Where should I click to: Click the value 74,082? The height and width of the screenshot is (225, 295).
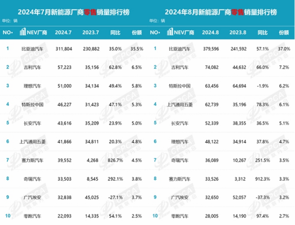212,67
